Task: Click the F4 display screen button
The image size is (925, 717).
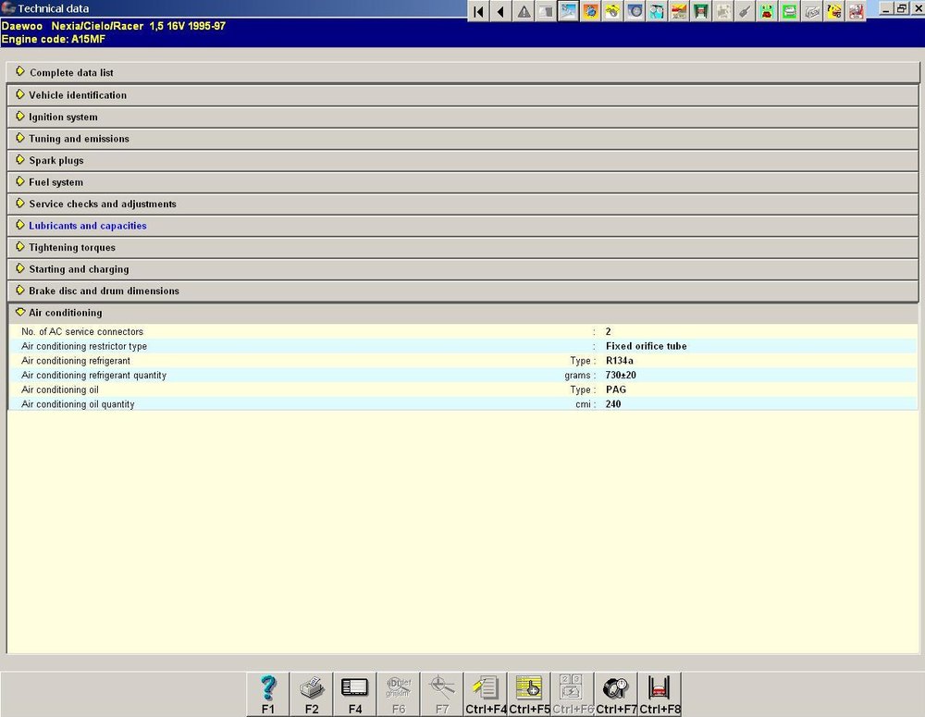Action: (x=354, y=694)
